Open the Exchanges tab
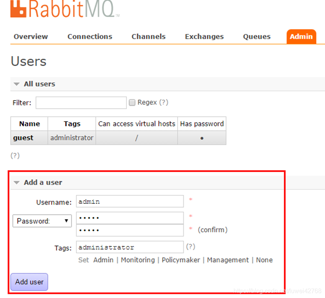325x298 pixels. [x=204, y=37]
